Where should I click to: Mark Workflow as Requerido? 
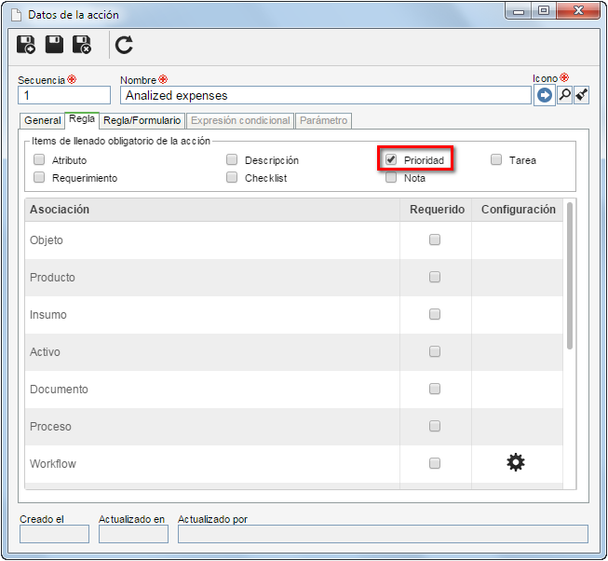pos(435,463)
